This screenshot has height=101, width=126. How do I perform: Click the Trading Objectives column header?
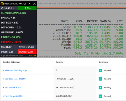coord(12,62)
